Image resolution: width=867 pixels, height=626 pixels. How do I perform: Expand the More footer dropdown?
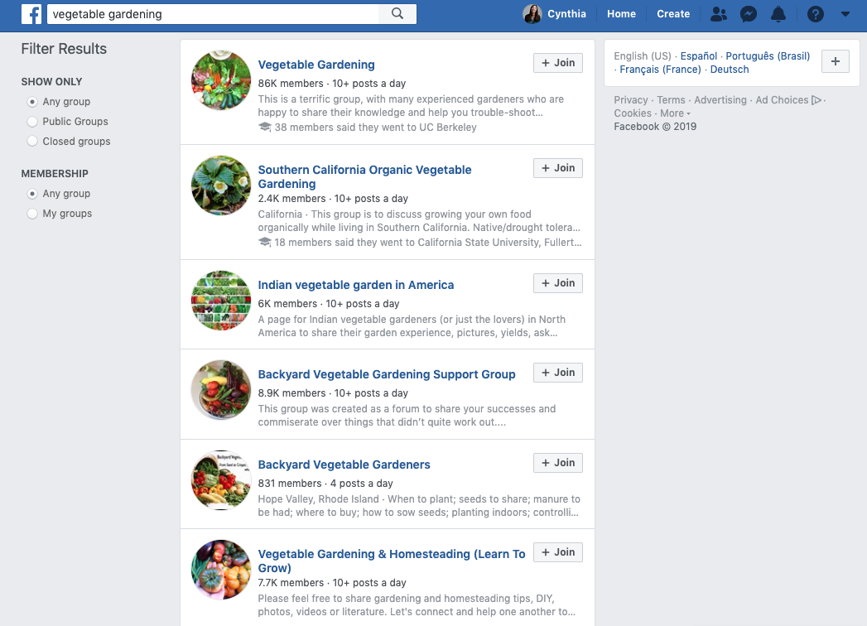click(x=675, y=113)
